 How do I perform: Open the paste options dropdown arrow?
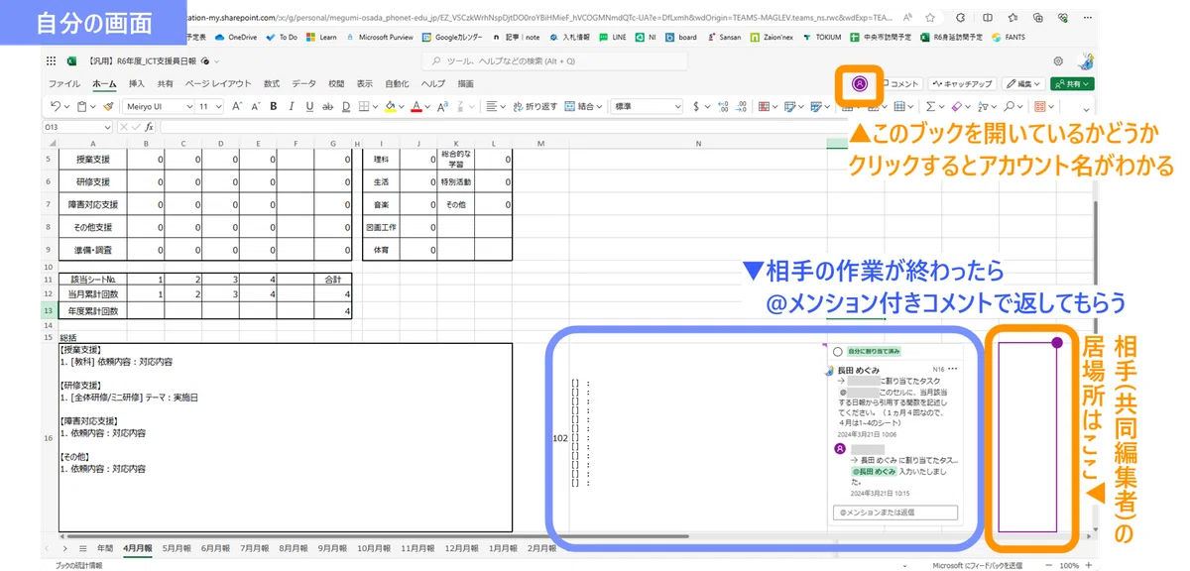coord(92,106)
